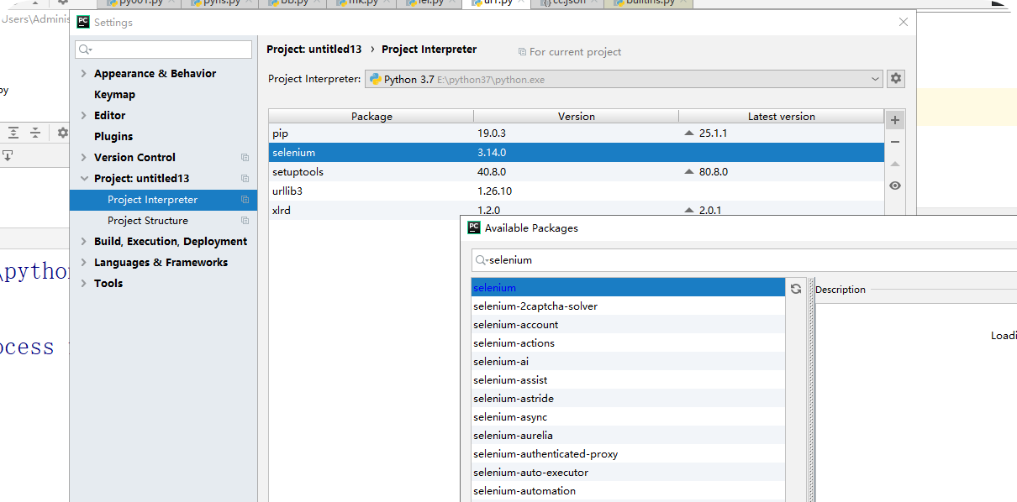
Task: Click the PyCharm icon in Available Packages title
Action: tap(474, 227)
